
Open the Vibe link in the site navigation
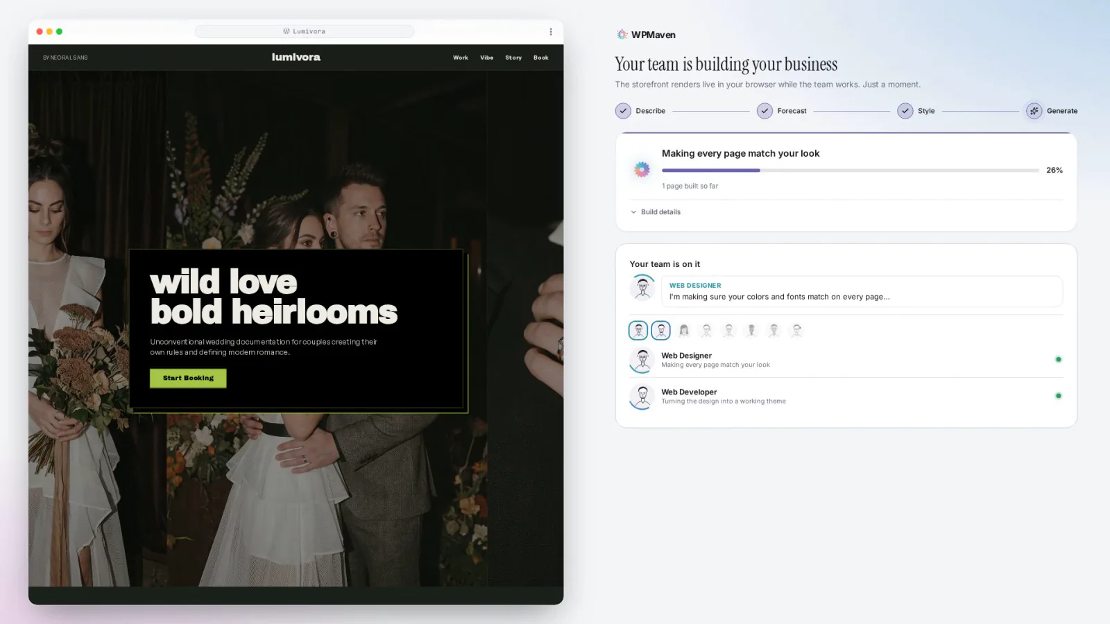[x=487, y=58]
